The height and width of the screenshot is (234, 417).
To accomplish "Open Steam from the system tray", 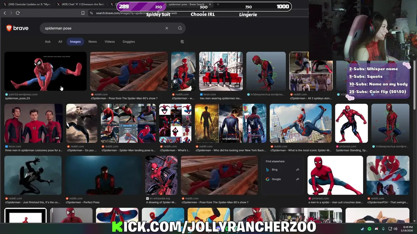I will coord(363,229).
